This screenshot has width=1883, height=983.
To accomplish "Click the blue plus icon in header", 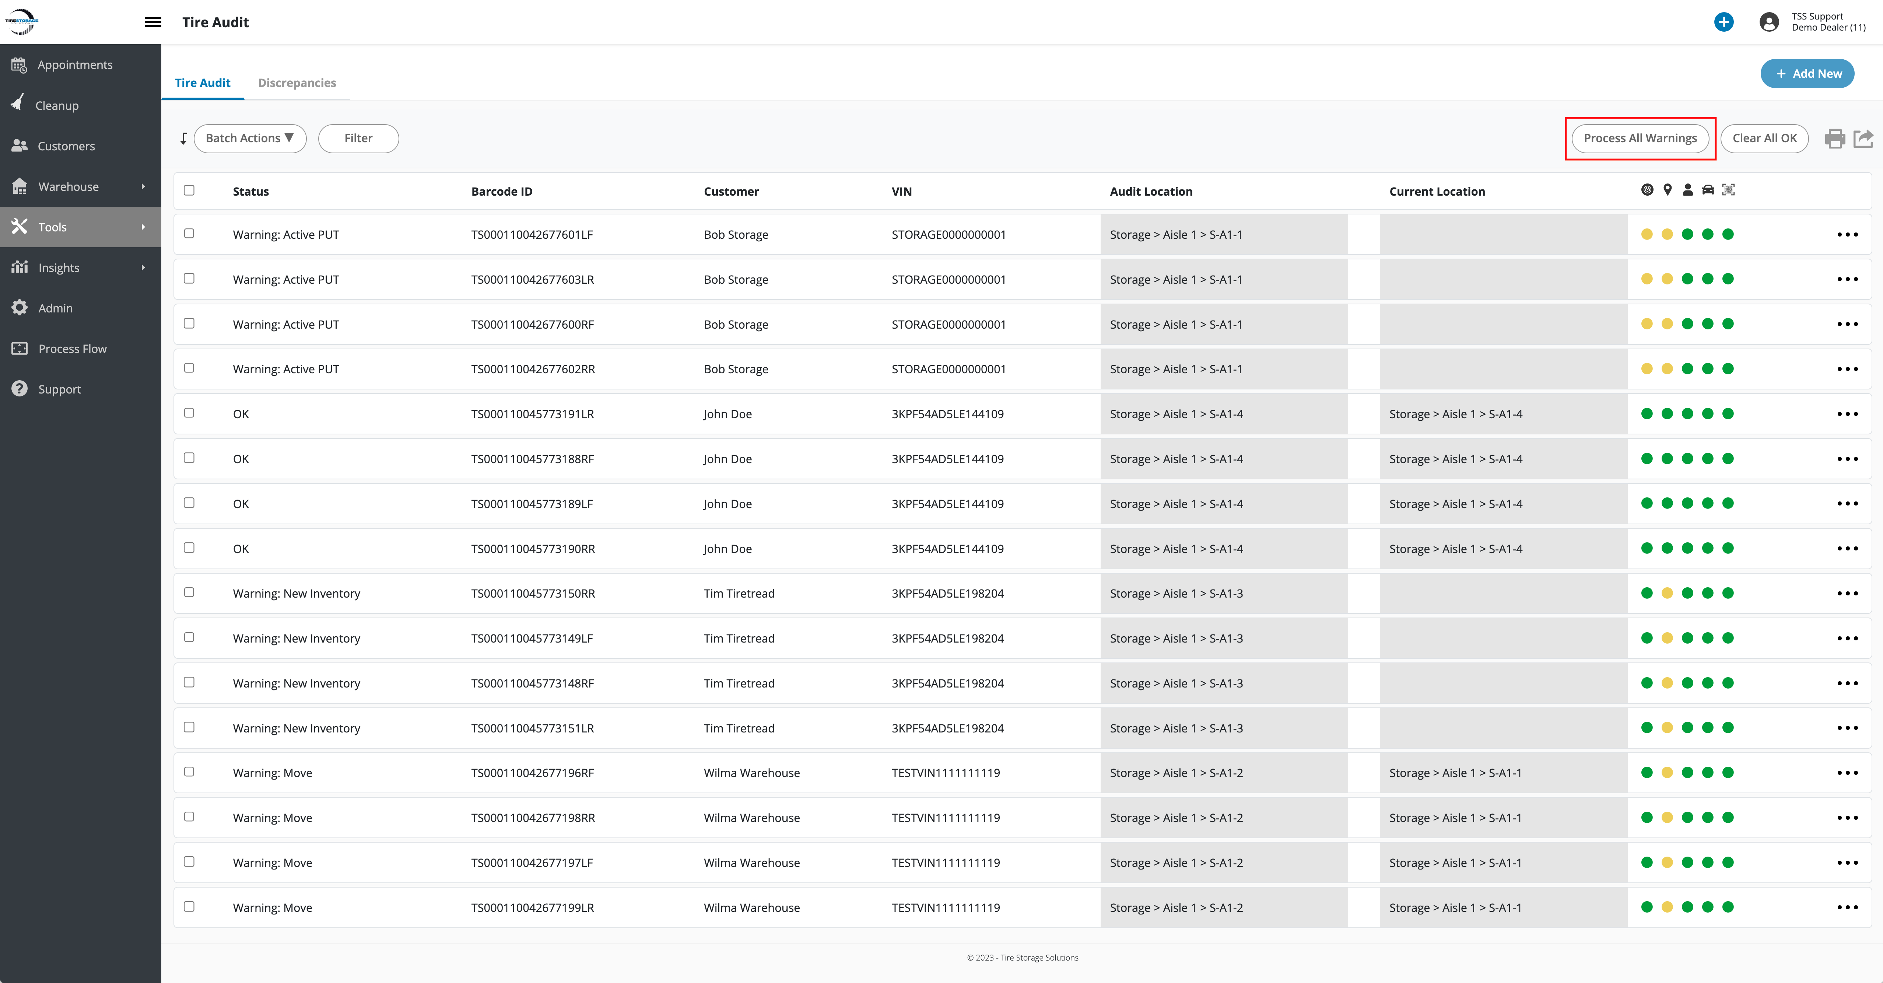I will coord(1724,22).
